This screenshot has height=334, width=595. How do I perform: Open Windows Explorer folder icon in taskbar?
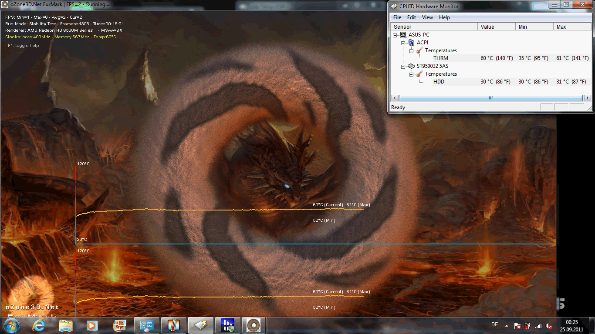66,325
